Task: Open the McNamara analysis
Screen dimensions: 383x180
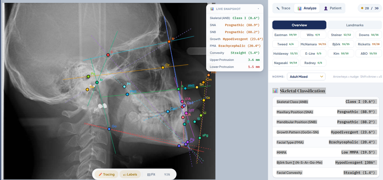Action: 313,44
